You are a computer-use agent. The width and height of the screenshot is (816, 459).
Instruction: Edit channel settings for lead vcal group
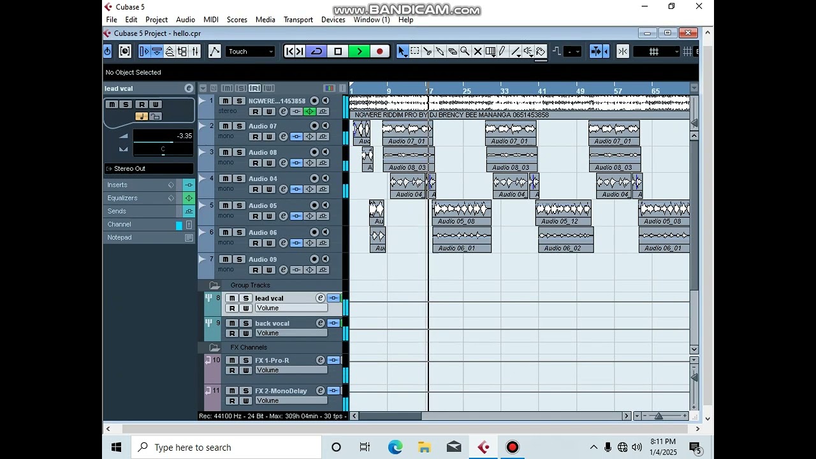320,298
